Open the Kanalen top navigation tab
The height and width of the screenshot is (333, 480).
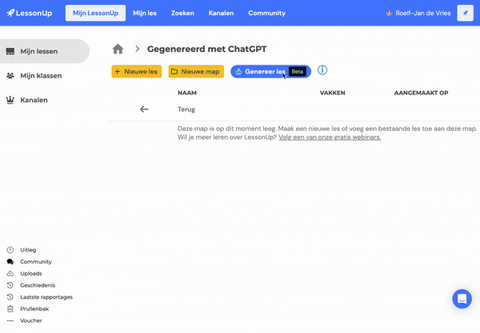[x=221, y=13]
